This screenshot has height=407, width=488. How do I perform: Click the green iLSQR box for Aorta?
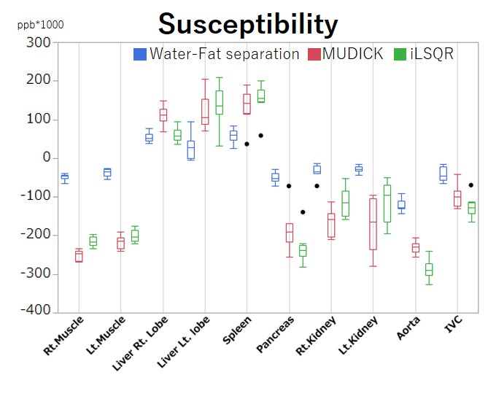coord(429,269)
